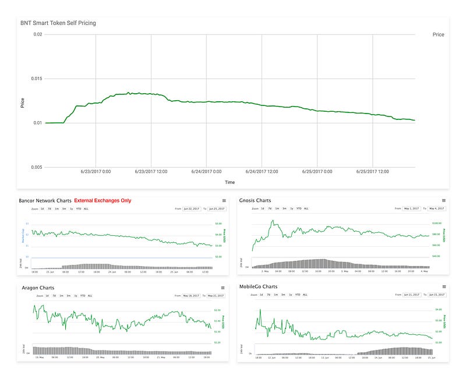The height and width of the screenshot is (379, 466).
Task: Open the MobileGo chart hamburger menu
Action: click(444, 286)
